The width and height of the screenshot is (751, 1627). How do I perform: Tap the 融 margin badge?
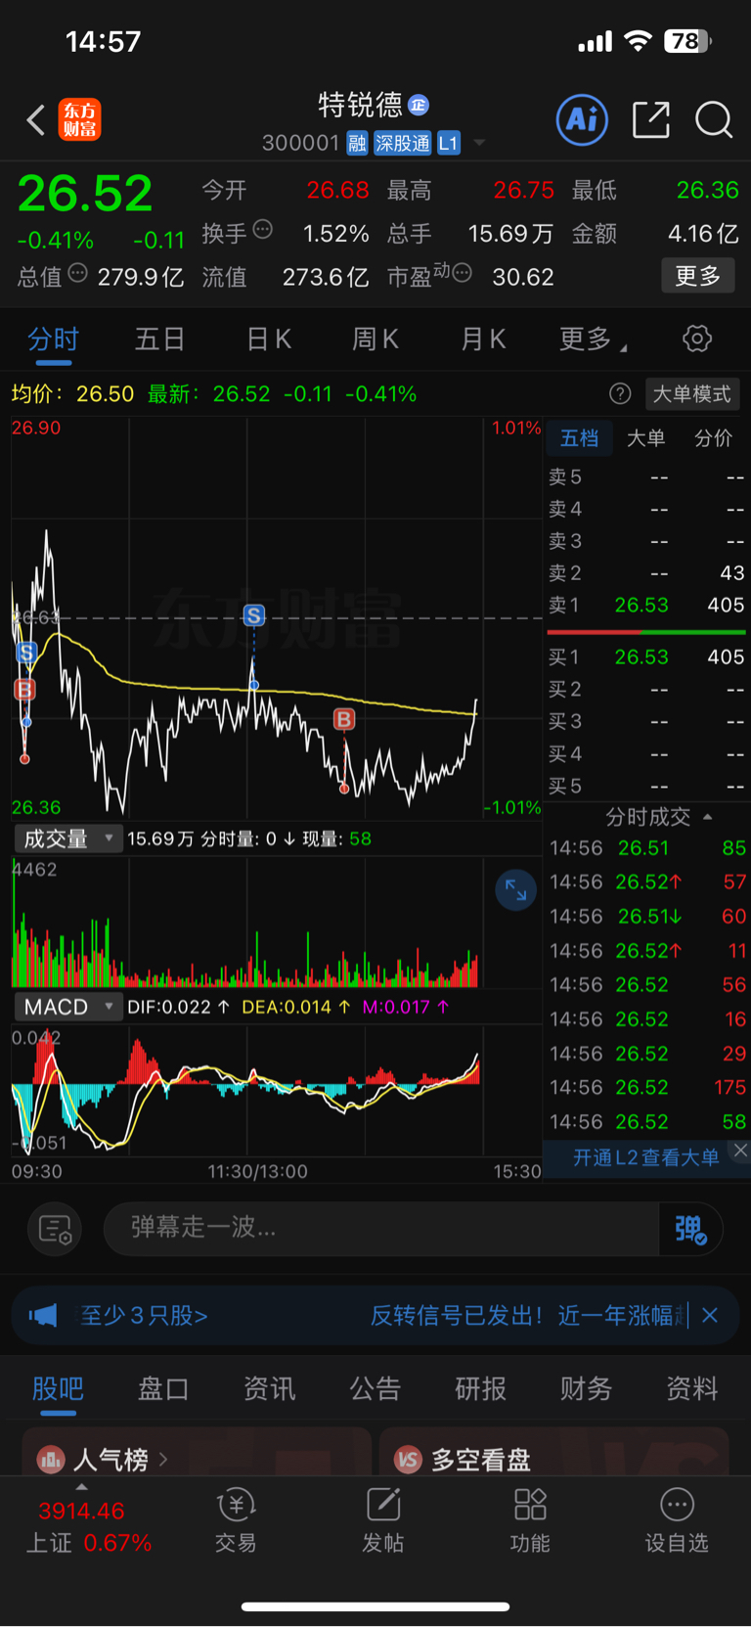pyautogui.click(x=357, y=144)
